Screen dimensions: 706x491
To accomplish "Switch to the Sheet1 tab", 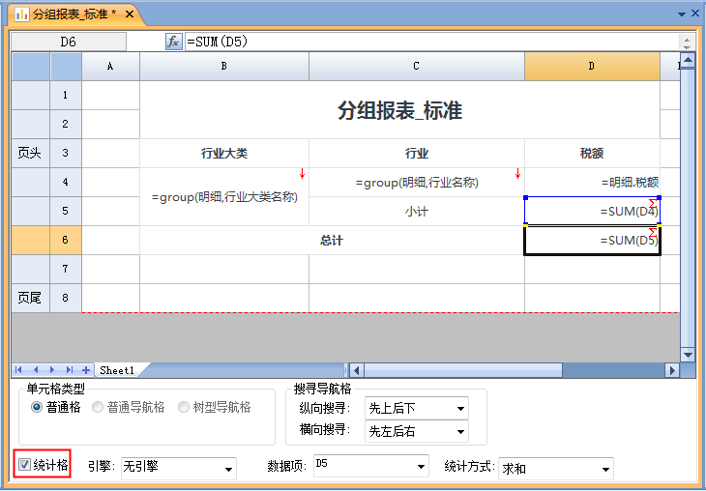I will pos(117,370).
